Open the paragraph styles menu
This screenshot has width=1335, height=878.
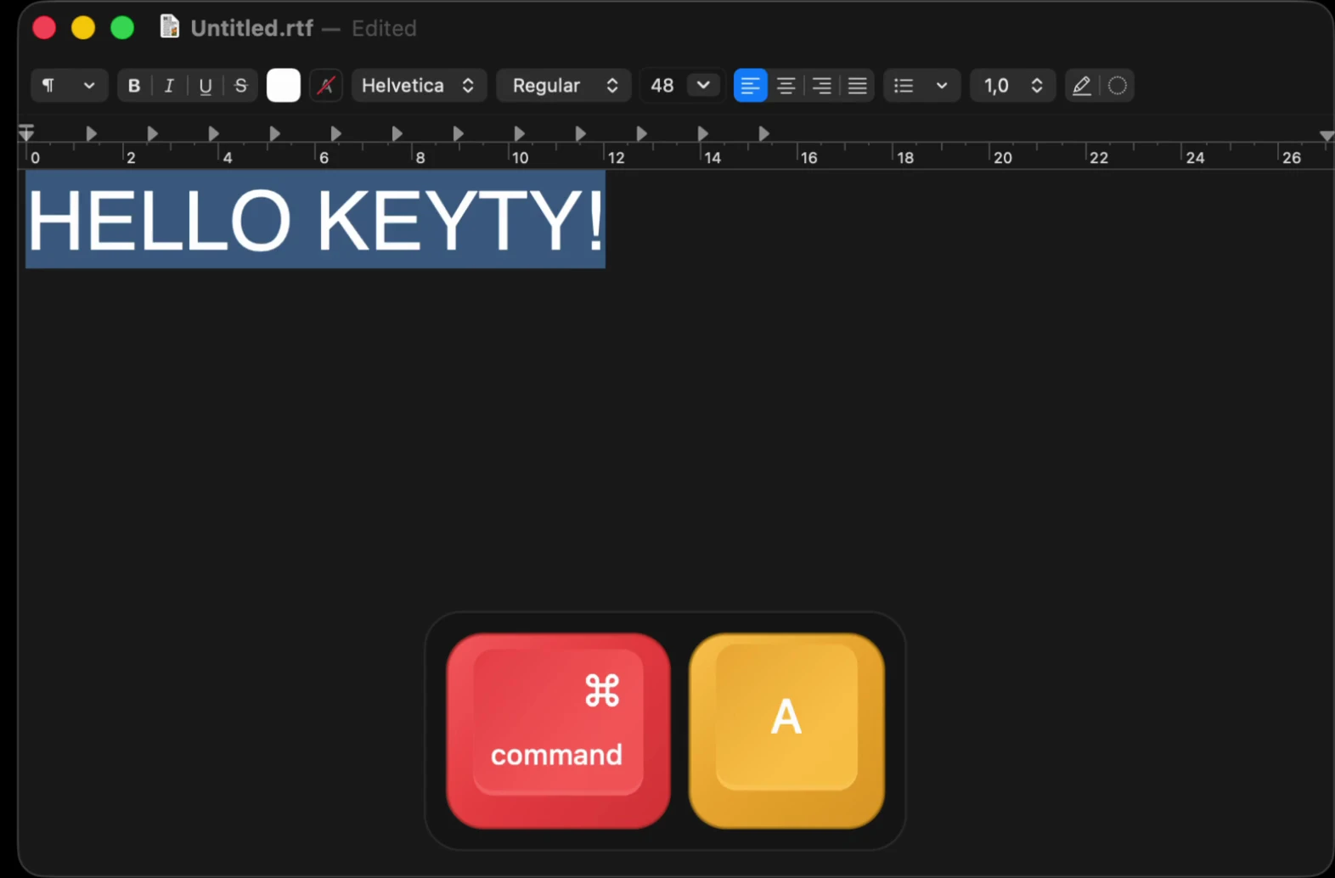pos(69,86)
